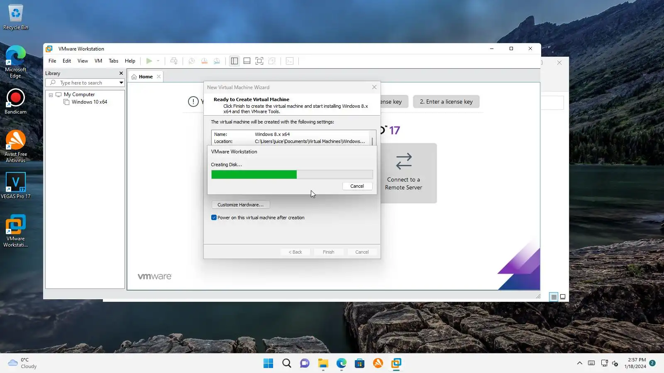Click the Take Snapshot toolbar icon
Screen dimensions: 664x373
click(x=191, y=61)
